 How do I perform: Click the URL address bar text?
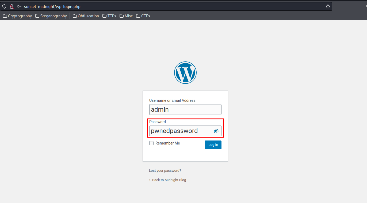click(x=52, y=6)
